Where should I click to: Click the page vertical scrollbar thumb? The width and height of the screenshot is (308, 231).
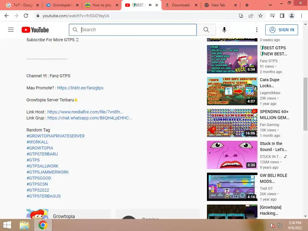[305, 104]
